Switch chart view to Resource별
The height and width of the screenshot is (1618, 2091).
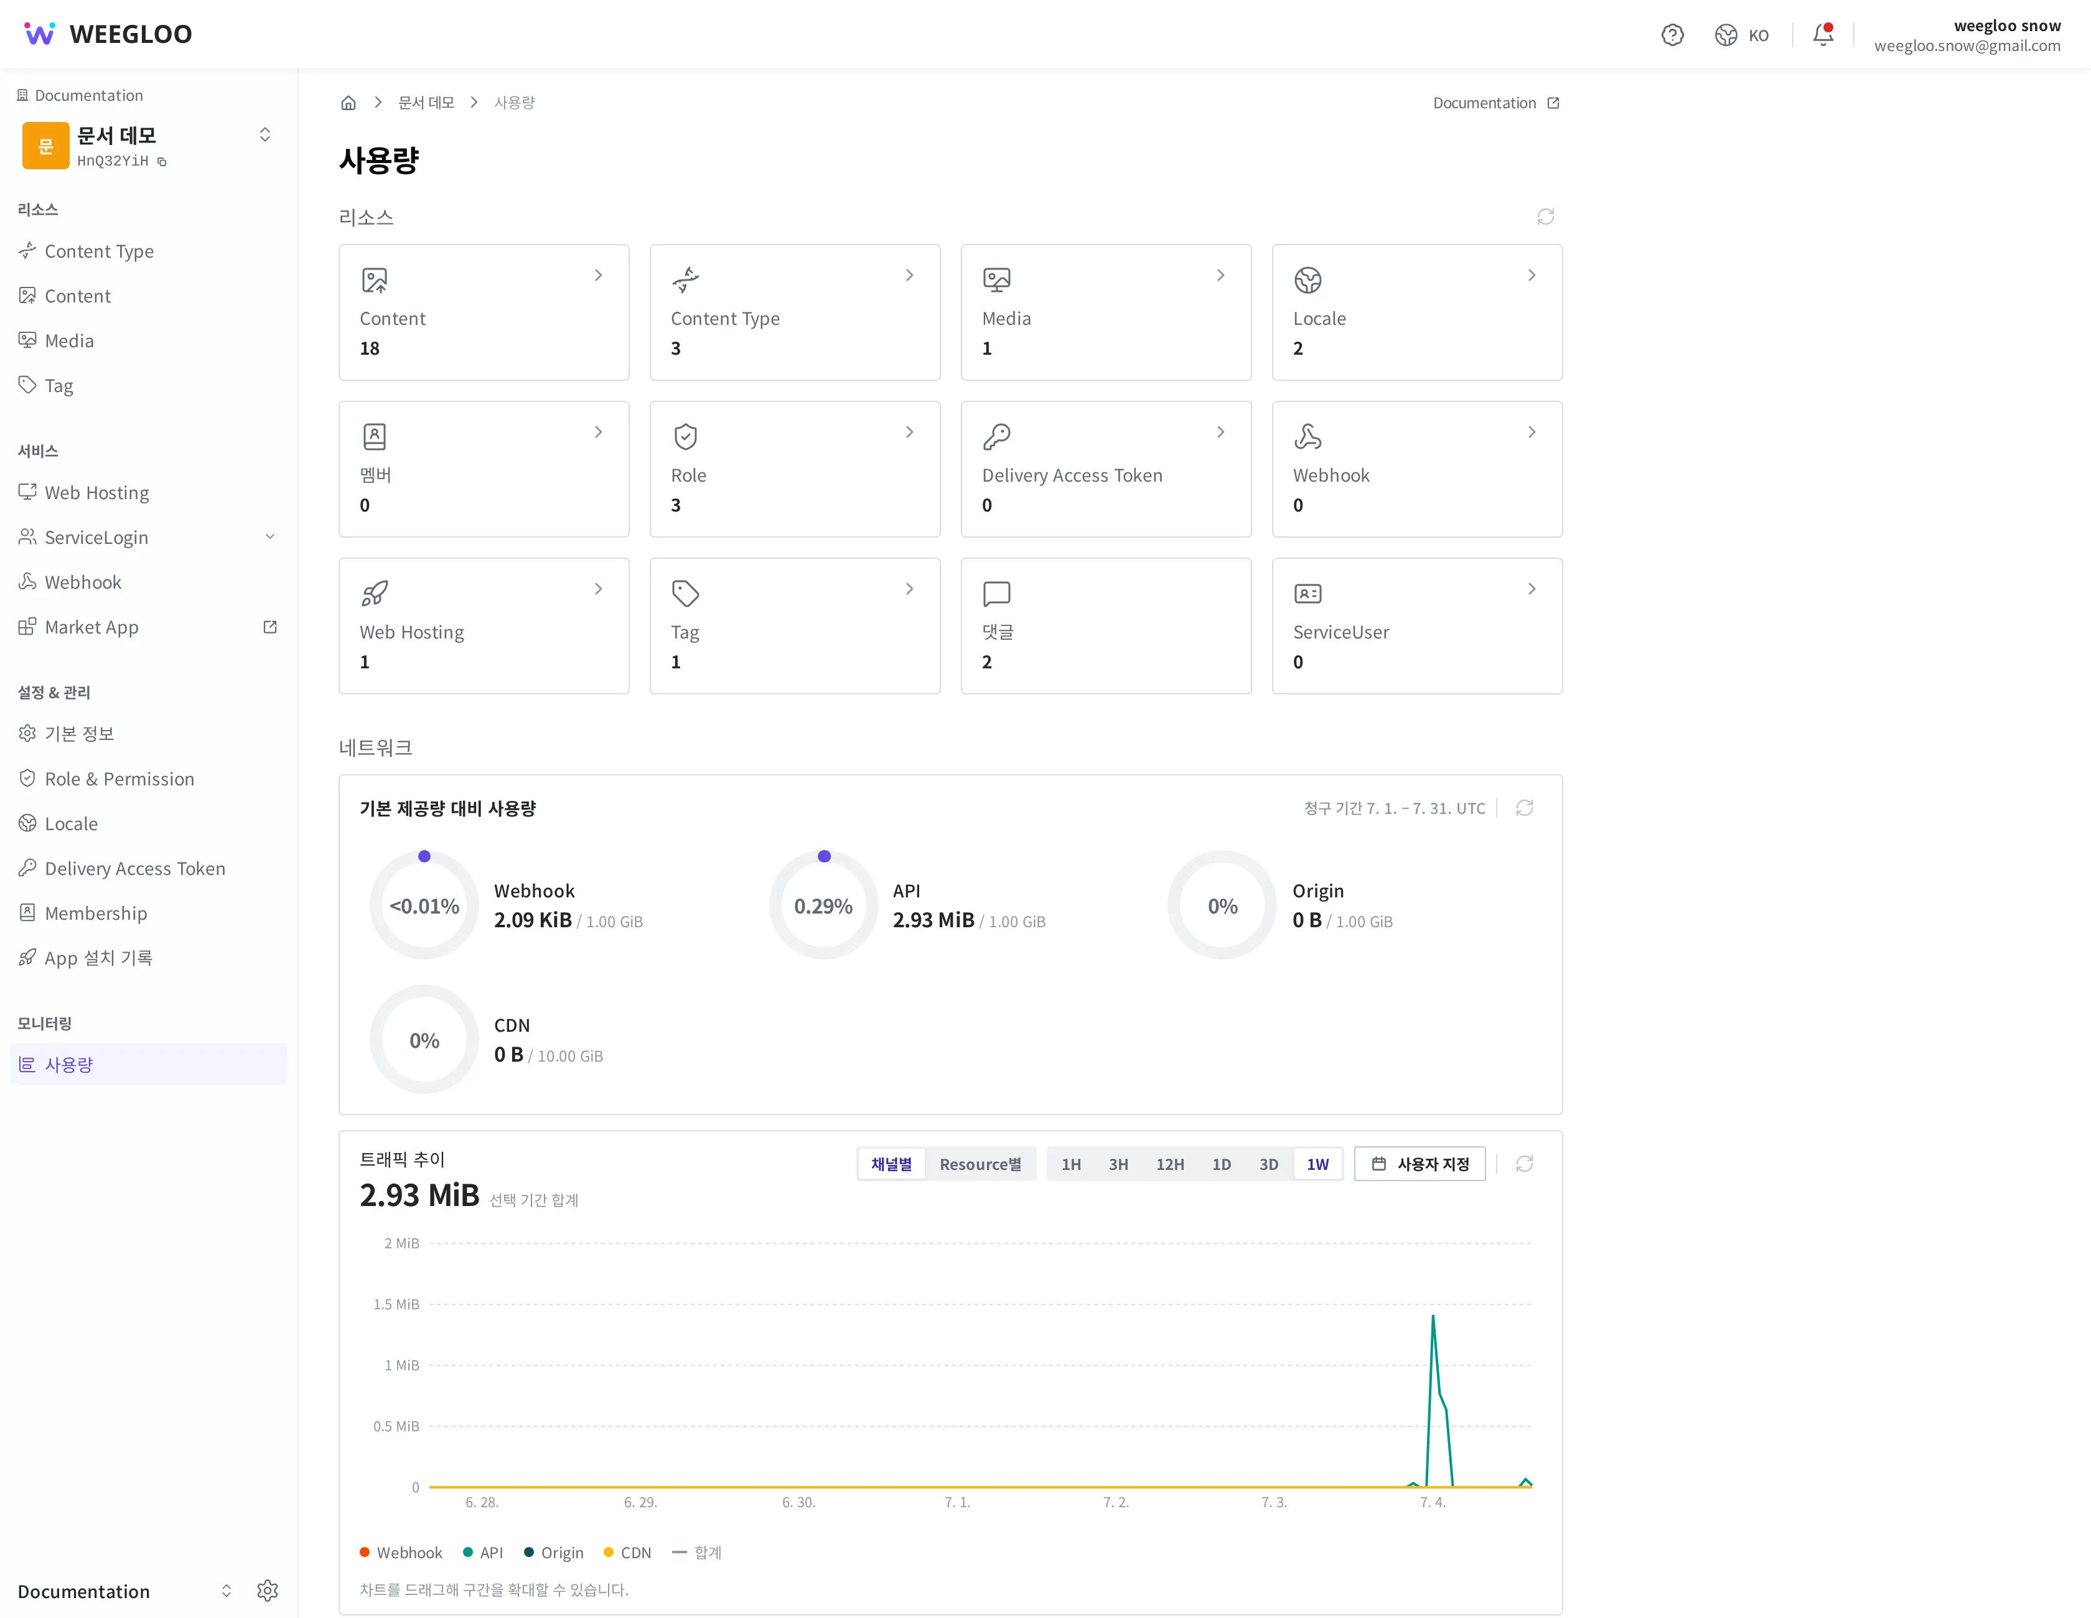click(980, 1164)
